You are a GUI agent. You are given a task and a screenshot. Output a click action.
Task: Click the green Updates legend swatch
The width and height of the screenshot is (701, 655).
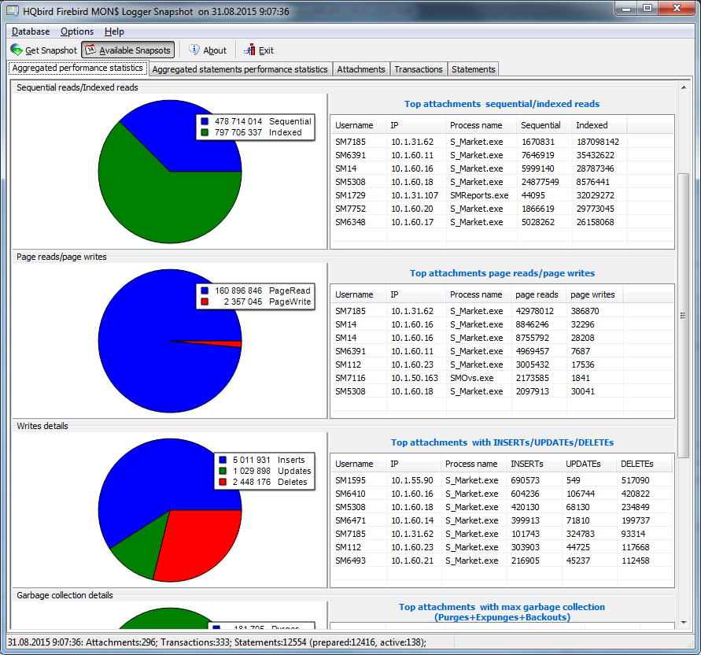[x=224, y=471]
